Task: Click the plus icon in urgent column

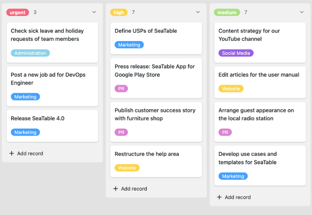Action: (12, 153)
